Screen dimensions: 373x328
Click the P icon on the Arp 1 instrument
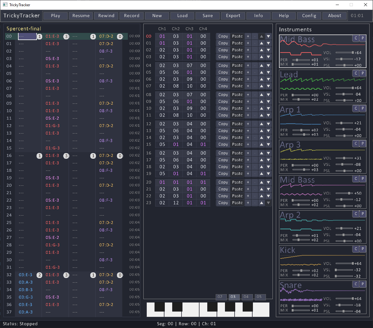click(363, 108)
